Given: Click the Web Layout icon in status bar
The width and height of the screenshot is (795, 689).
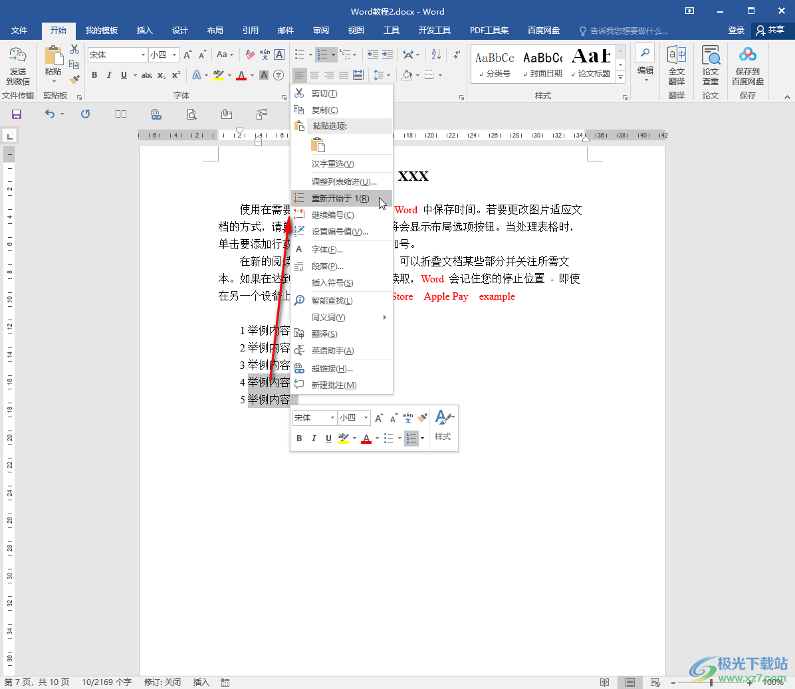Looking at the screenshot, I should tap(655, 682).
